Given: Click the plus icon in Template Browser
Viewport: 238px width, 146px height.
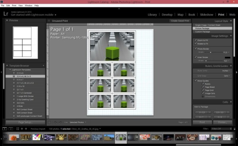Looking at the screenshot, I should pyautogui.click(x=43, y=65).
